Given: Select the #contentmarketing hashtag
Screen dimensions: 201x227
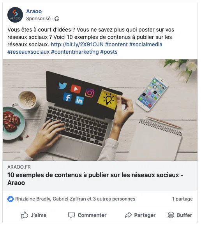Looking at the screenshot, I should 75,52.
